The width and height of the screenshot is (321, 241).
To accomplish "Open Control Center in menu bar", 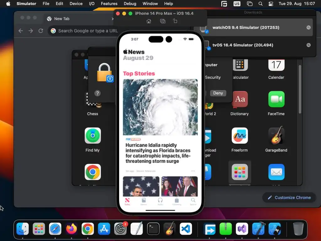I will (271, 4).
